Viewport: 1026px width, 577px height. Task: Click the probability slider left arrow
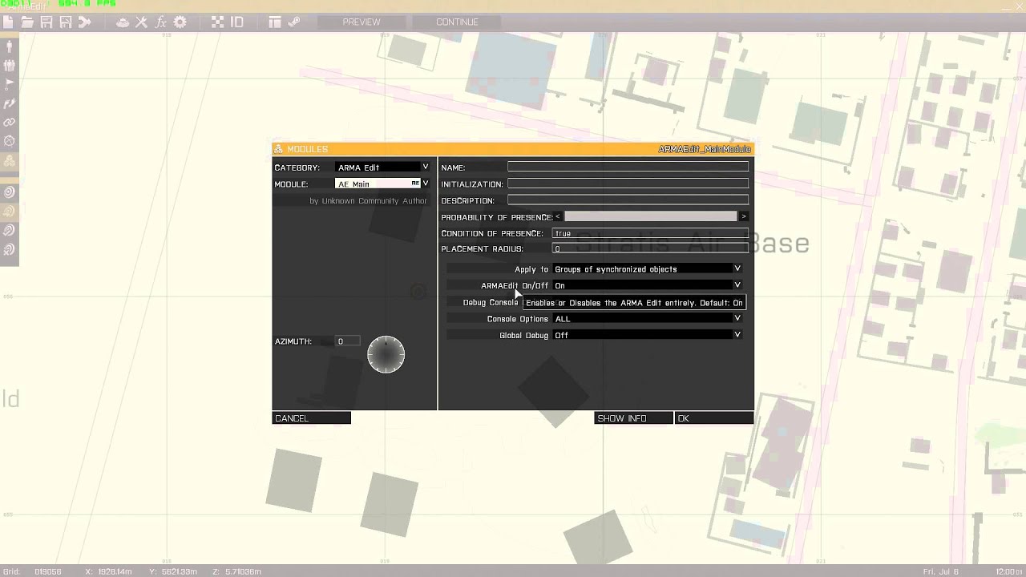tap(558, 216)
